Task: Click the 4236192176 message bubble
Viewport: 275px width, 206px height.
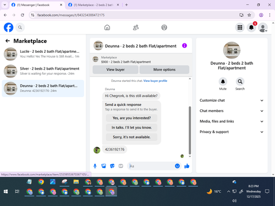Action: (114, 149)
